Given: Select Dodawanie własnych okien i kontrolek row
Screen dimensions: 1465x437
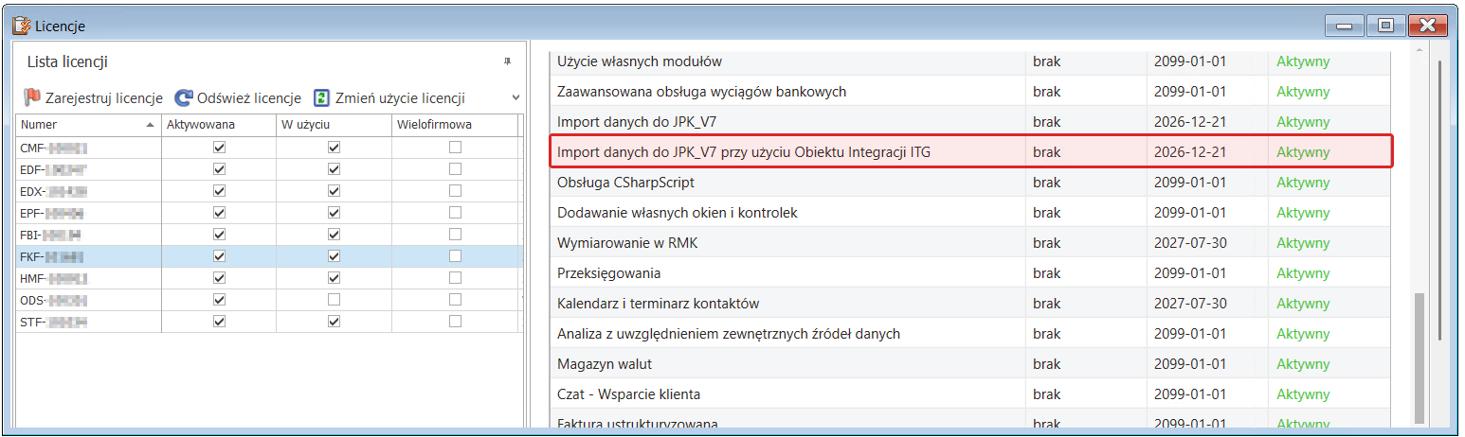Looking at the screenshot, I should tap(971, 213).
